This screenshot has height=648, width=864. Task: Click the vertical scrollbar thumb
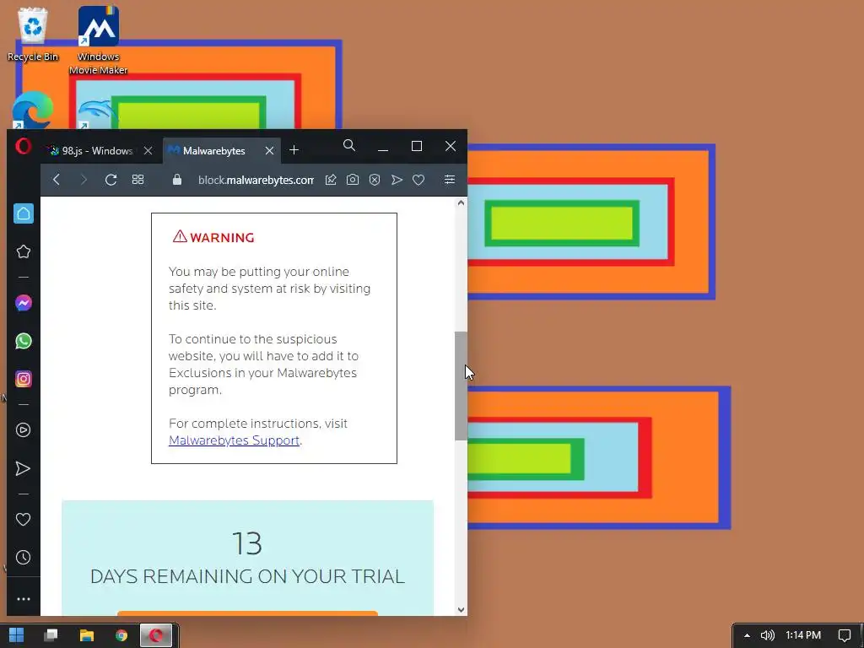click(x=462, y=386)
